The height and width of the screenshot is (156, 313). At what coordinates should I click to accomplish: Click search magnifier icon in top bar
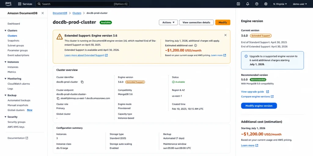point(39,4)
